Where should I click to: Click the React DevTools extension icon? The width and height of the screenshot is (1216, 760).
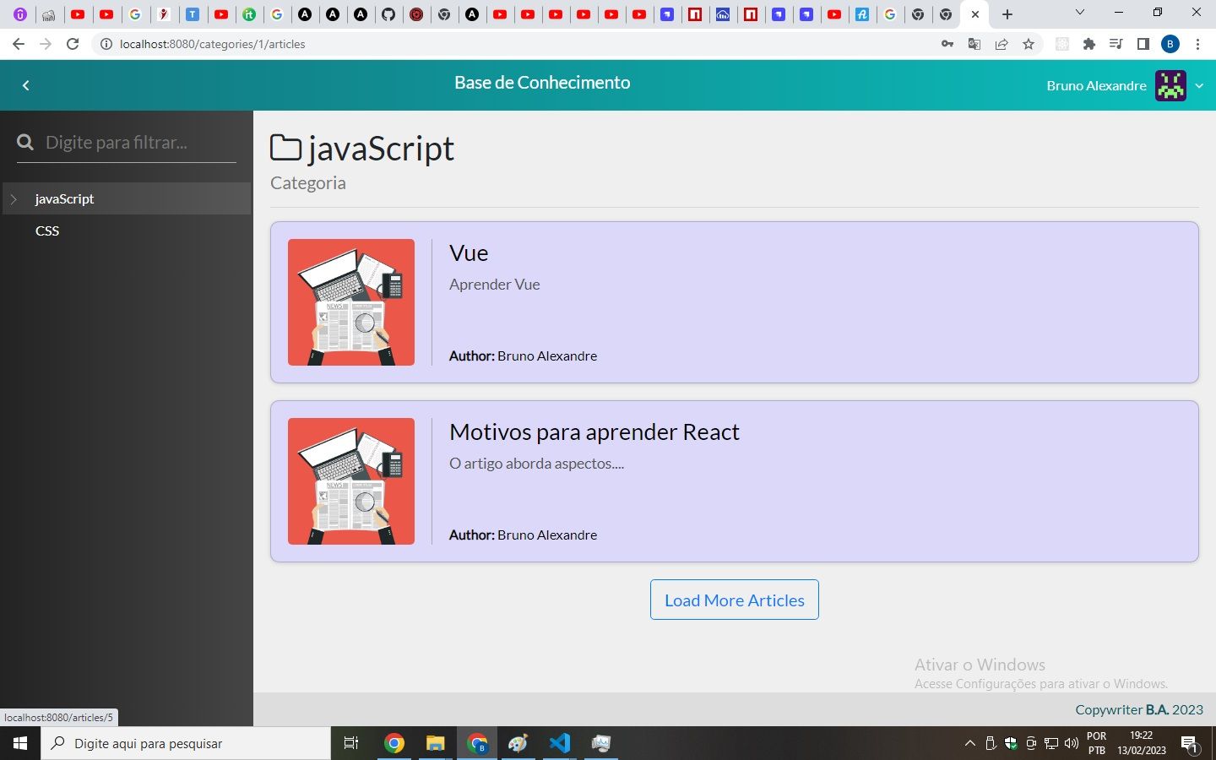click(x=1062, y=44)
